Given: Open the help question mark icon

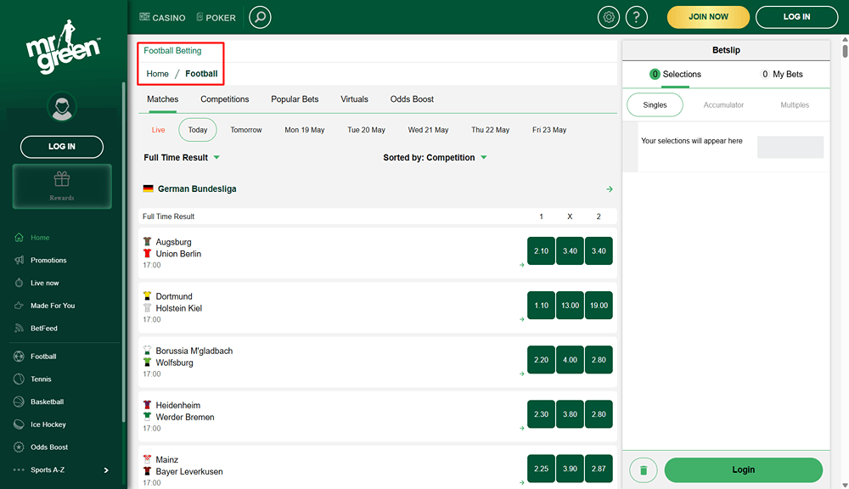Looking at the screenshot, I should click(637, 17).
